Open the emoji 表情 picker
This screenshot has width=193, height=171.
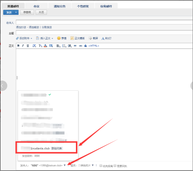62,38
